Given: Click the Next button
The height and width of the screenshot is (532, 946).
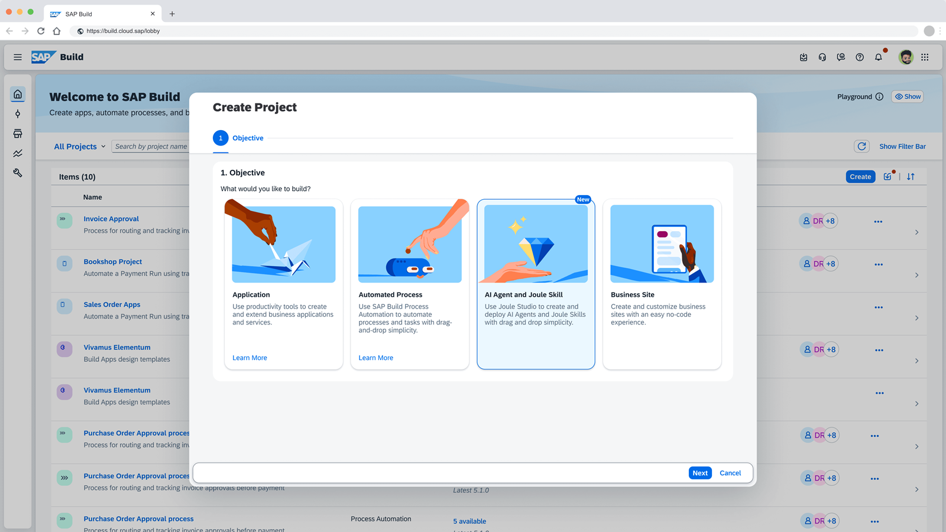Looking at the screenshot, I should 700,473.
